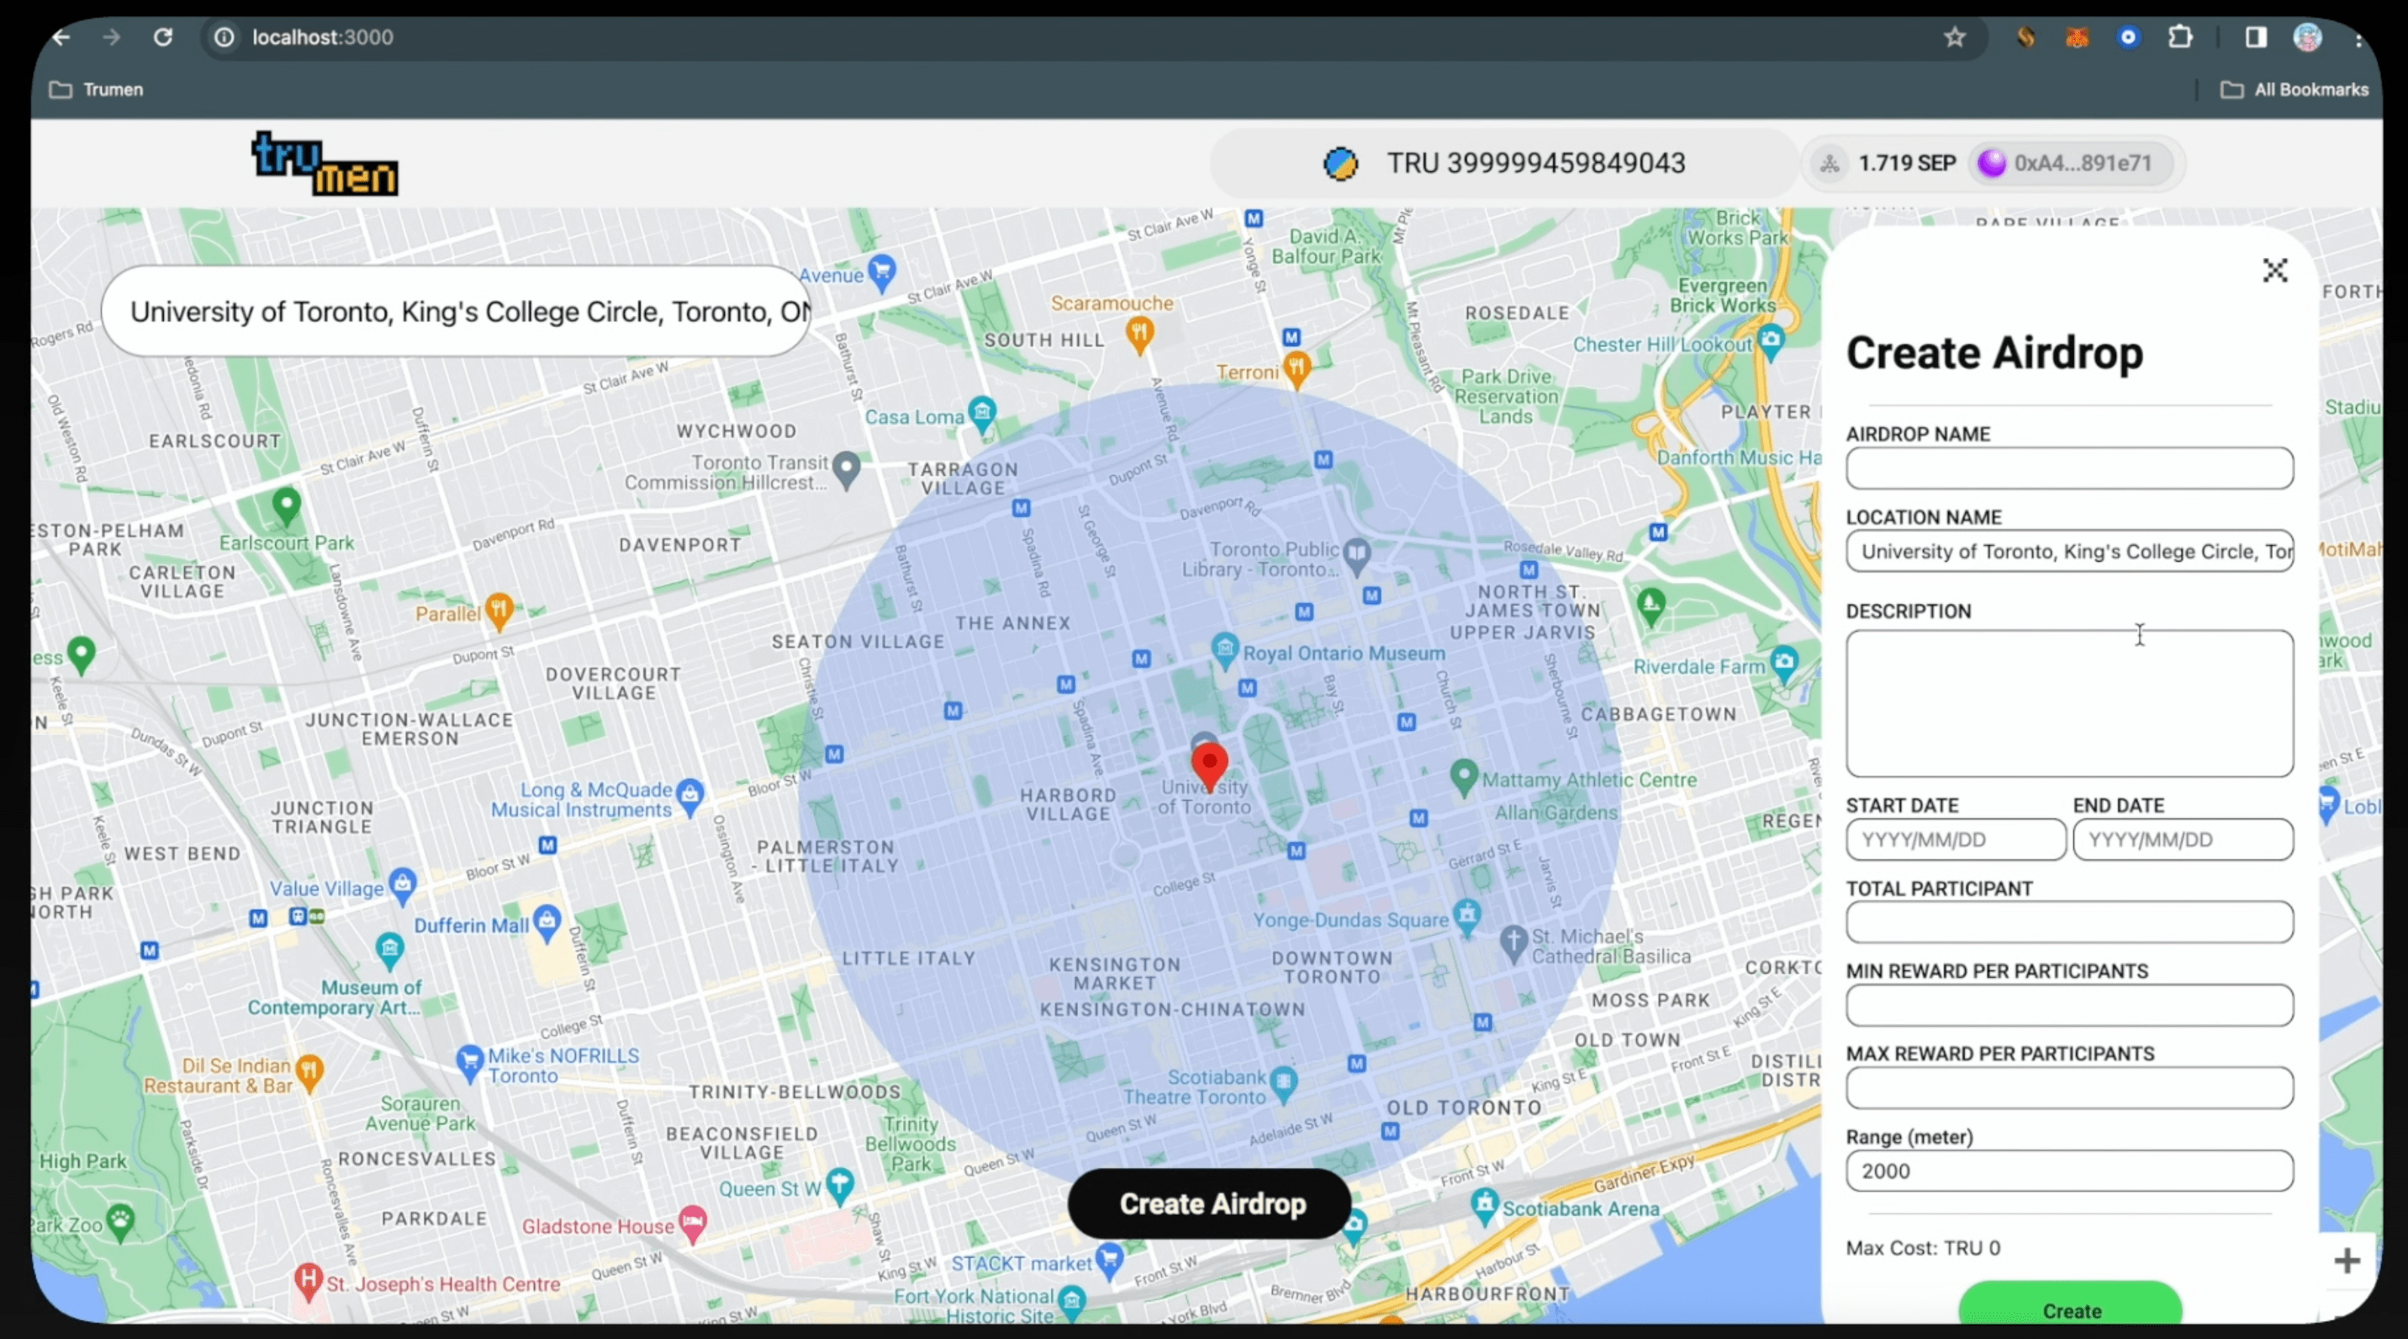Open the browser extensions puzzle icon
The image size is (2408, 1339).
coord(2180,38)
